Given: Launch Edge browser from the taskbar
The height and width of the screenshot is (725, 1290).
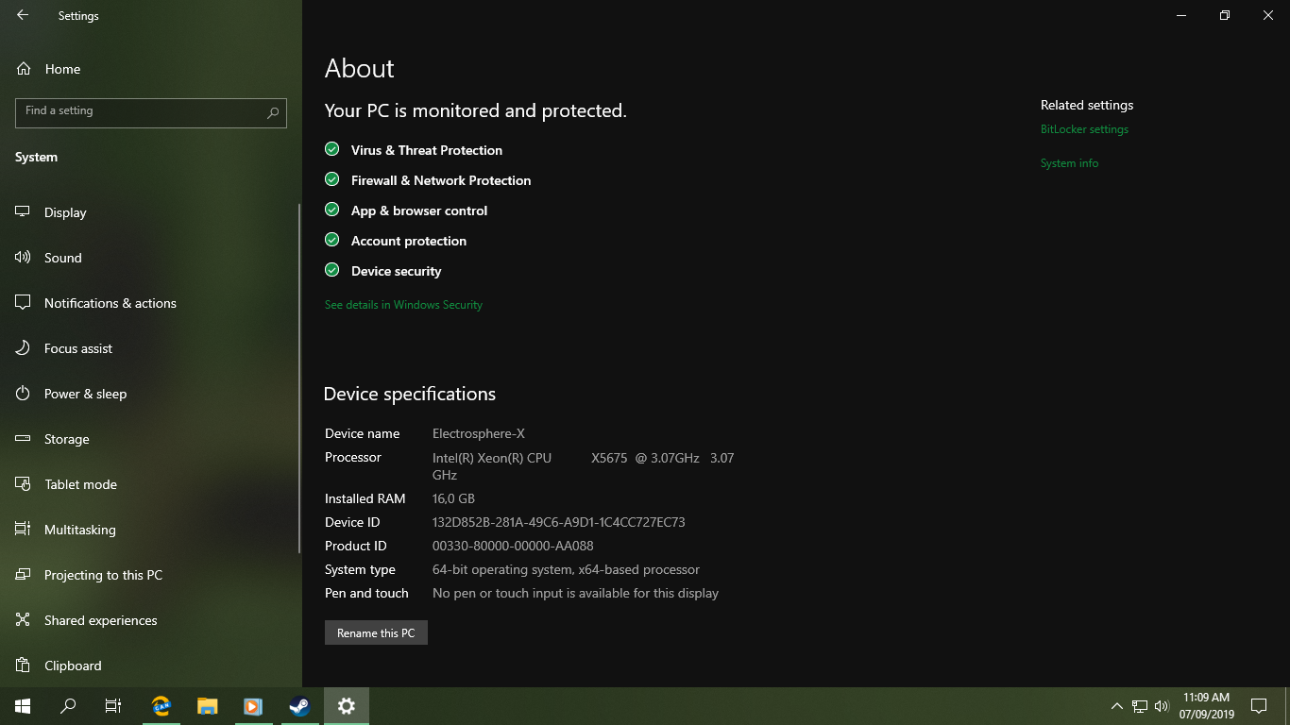Looking at the screenshot, I should pos(161,706).
